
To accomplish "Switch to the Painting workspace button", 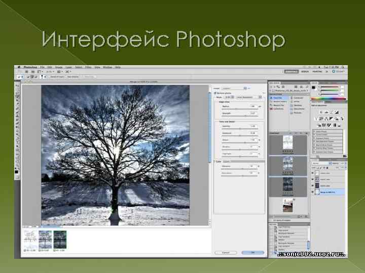I will (317, 71).
